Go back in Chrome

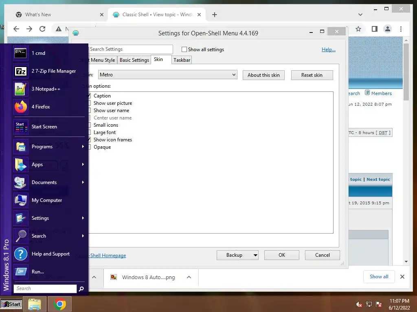16,29
